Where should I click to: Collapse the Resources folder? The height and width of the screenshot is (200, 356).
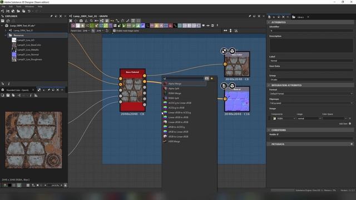pyautogui.click(x=6, y=36)
